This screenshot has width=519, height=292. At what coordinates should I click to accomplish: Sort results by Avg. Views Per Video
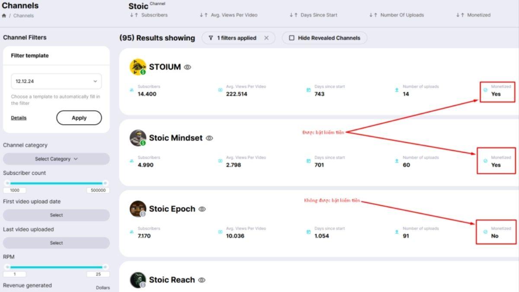point(228,15)
